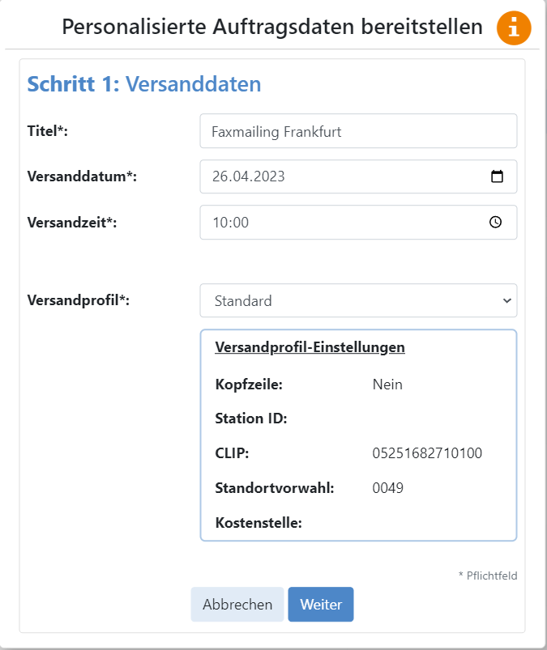Image resolution: width=547 pixels, height=650 pixels.
Task: Click the Standortvorwahl label
Action: pyautogui.click(x=275, y=488)
